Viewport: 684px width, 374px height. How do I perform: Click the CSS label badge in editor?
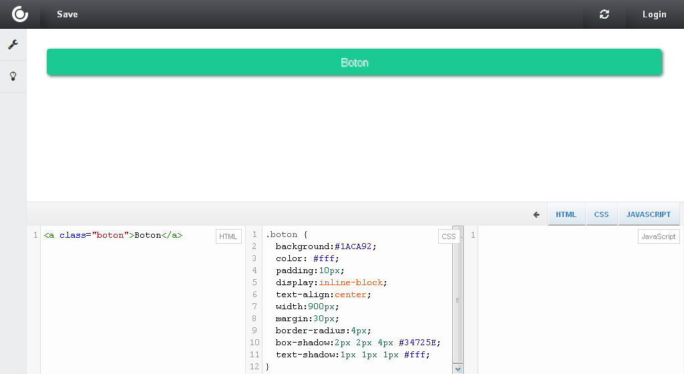(448, 236)
